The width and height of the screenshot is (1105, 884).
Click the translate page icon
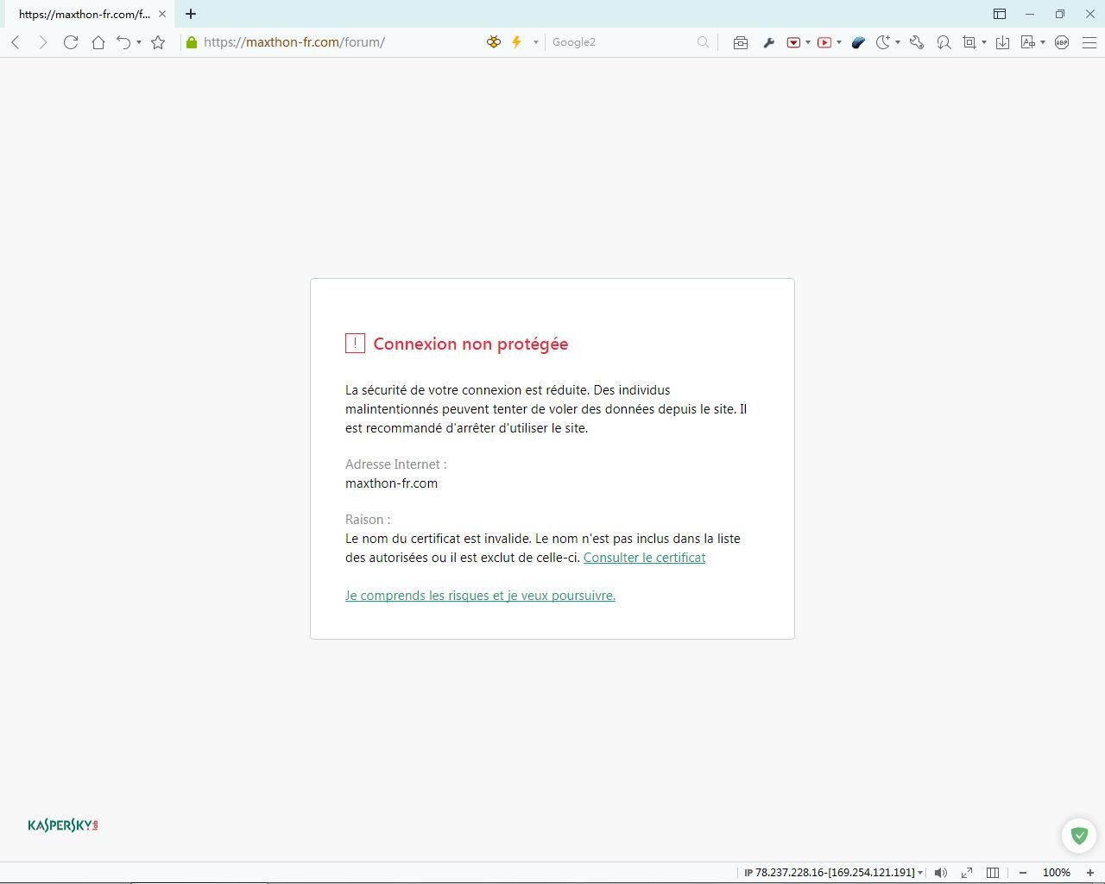coord(1028,42)
